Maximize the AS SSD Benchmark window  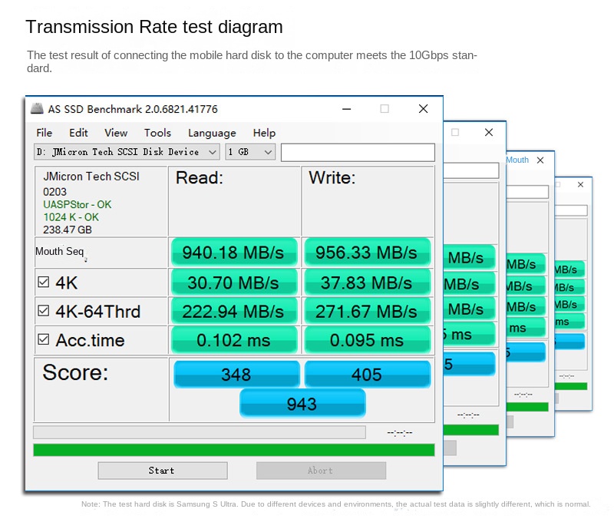click(385, 109)
